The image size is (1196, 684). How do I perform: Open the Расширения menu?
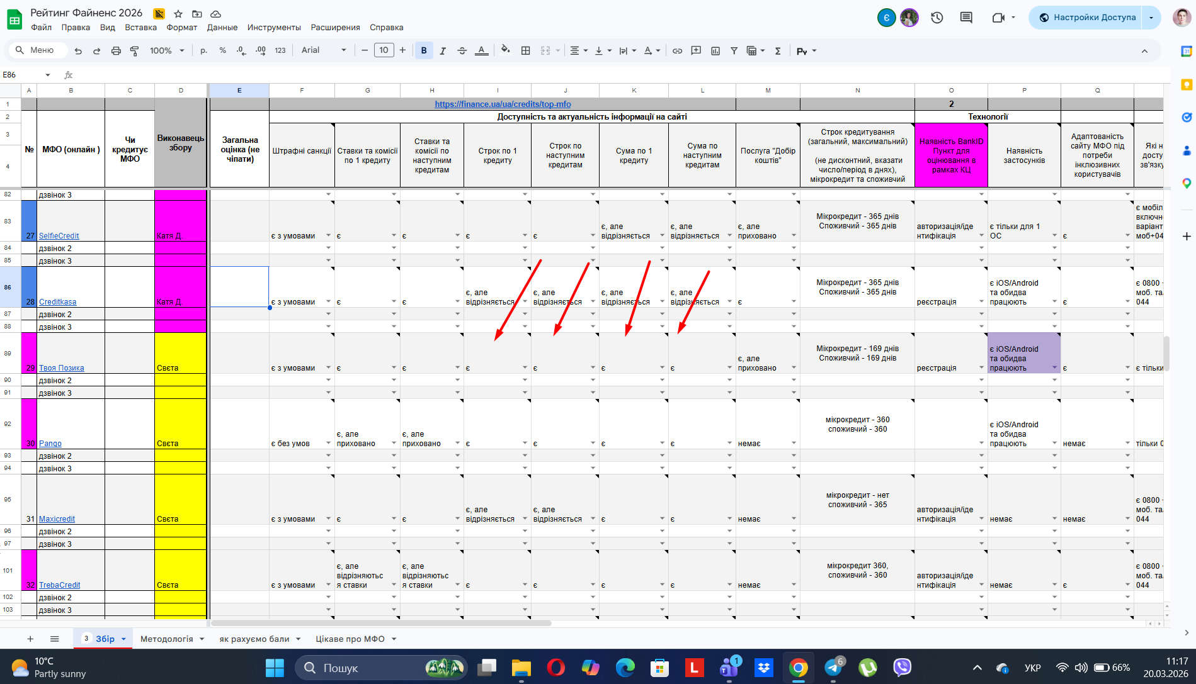coord(335,27)
